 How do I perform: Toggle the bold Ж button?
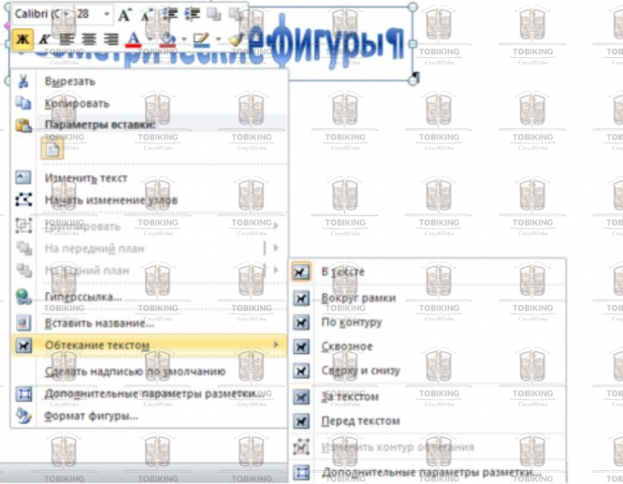click(x=22, y=39)
